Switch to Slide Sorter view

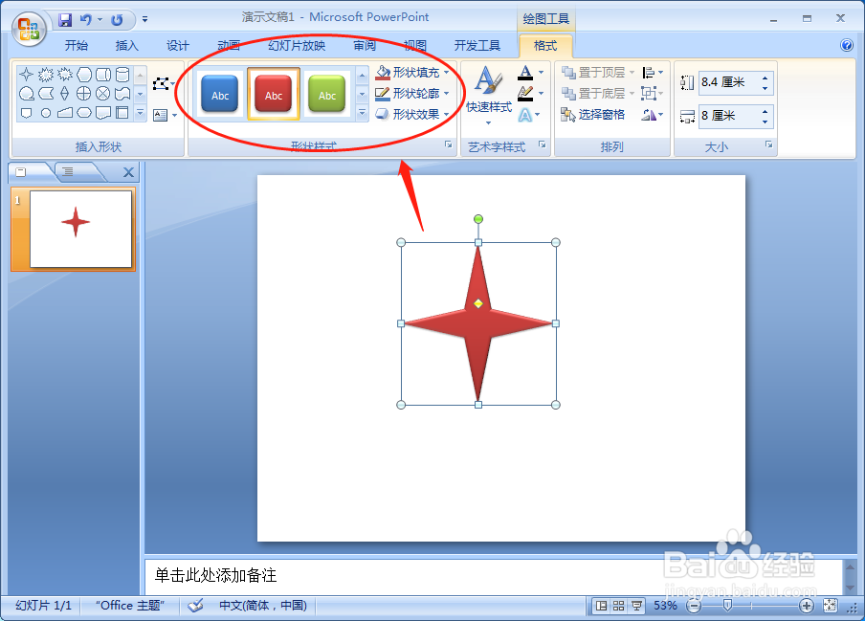pyautogui.click(x=619, y=606)
